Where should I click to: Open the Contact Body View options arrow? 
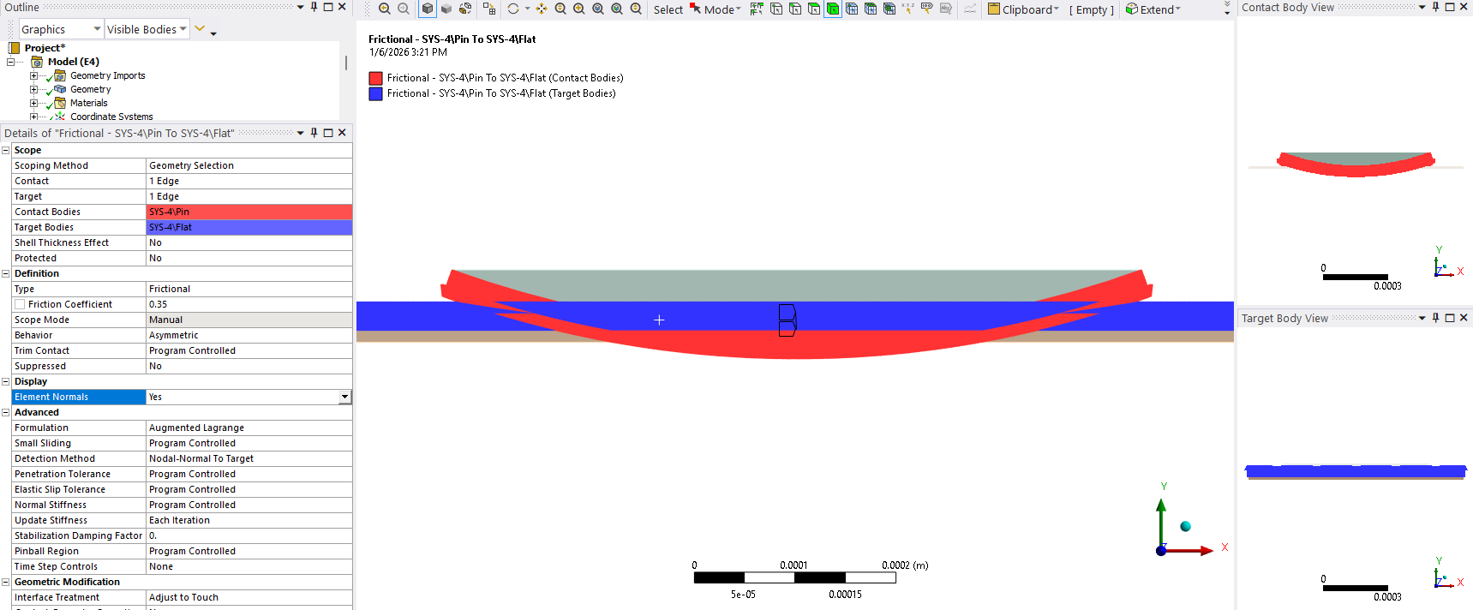(1422, 7)
